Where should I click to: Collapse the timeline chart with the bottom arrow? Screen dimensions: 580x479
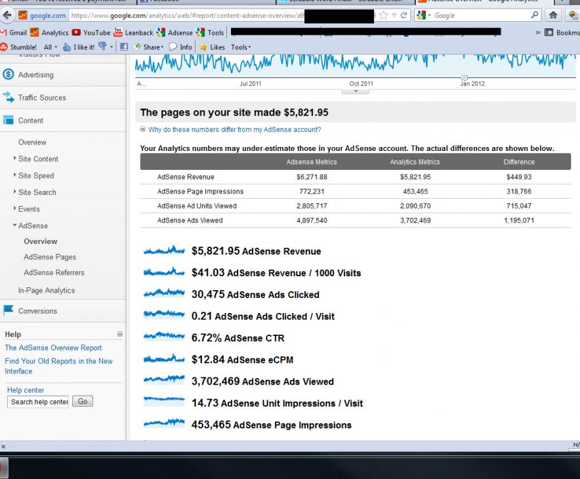click(356, 91)
